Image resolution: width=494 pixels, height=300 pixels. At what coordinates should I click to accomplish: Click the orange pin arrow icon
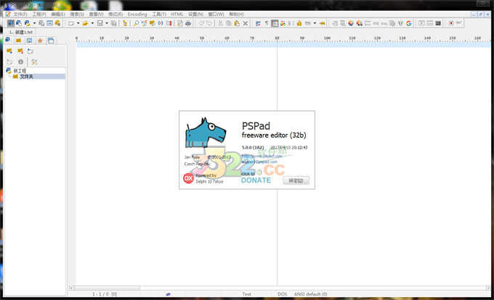(x=322, y=23)
